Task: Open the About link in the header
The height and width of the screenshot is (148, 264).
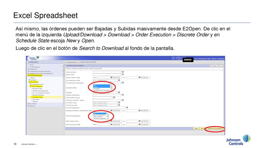Action: pos(214,59)
